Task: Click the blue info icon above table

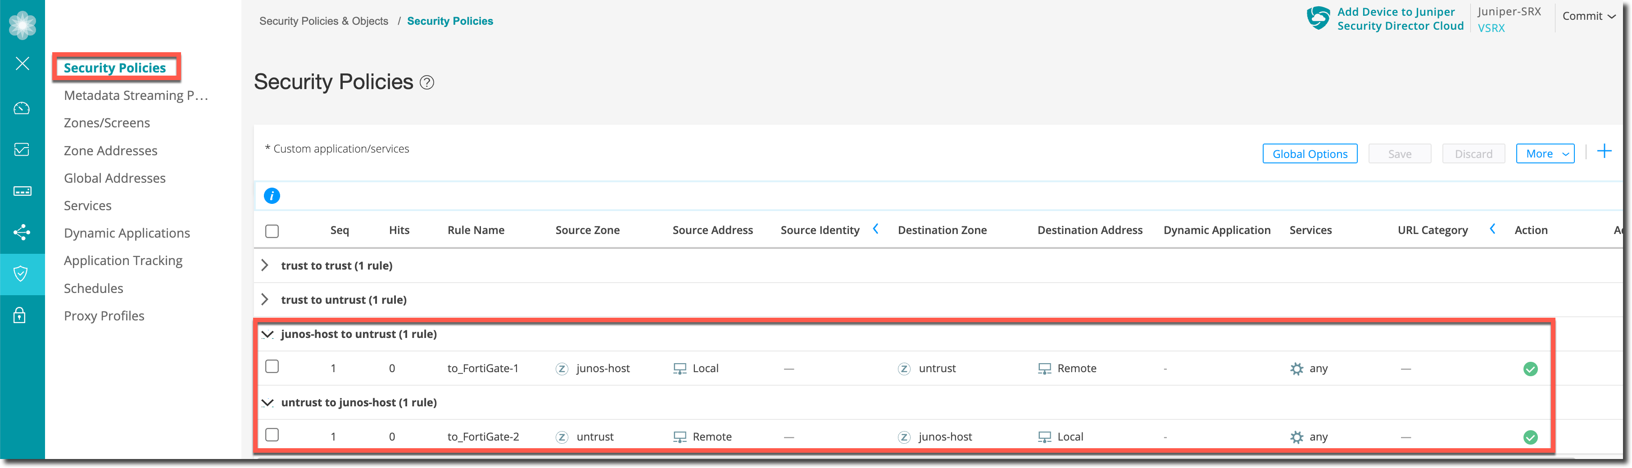Action: (x=272, y=196)
